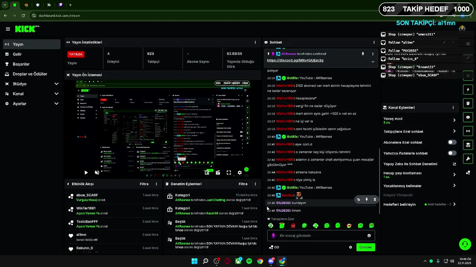The height and width of the screenshot is (267, 476).
Task: Filter the Etkinlik Akışı feed
Action: click(x=144, y=184)
